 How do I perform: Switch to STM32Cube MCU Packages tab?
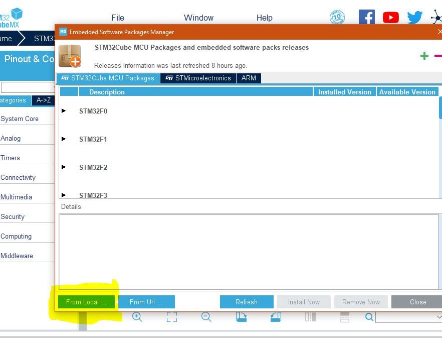pos(108,78)
